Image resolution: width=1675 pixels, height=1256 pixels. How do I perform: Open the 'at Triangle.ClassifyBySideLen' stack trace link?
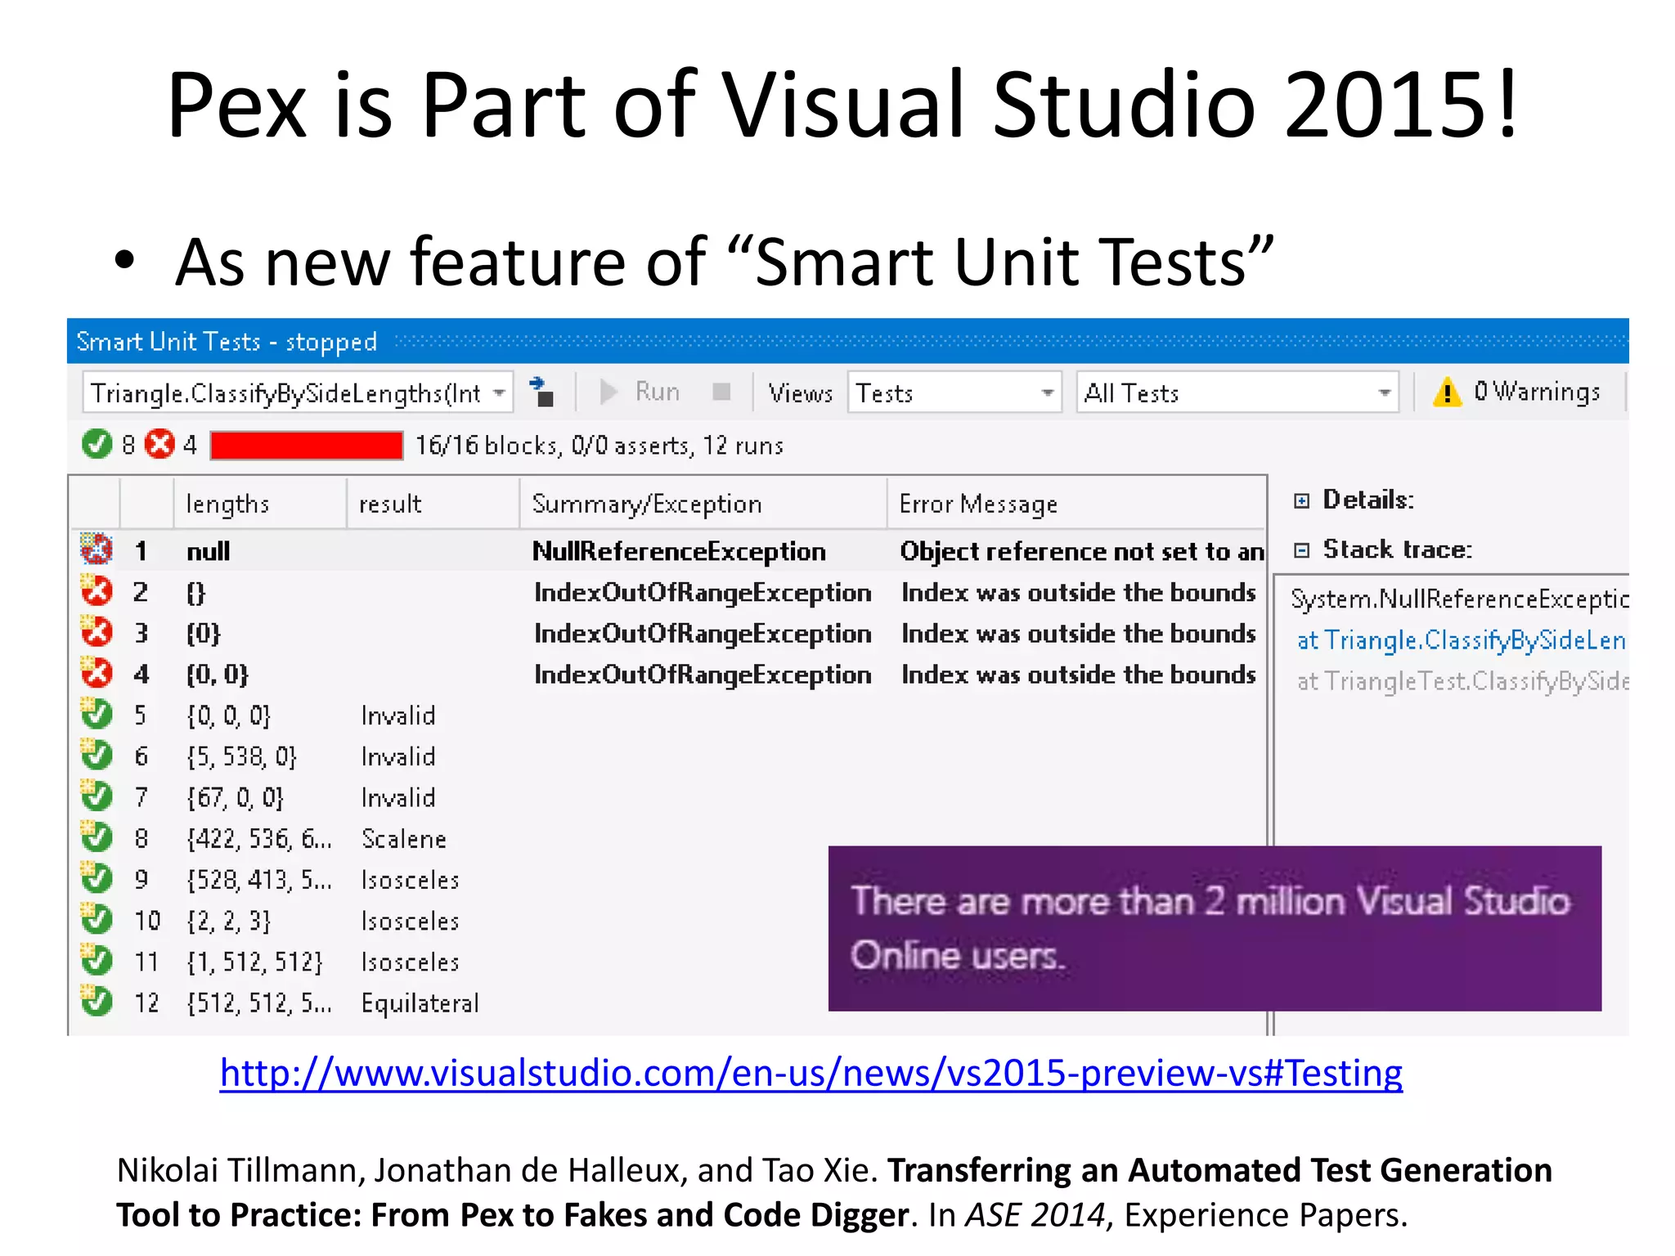(x=1462, y=639)
